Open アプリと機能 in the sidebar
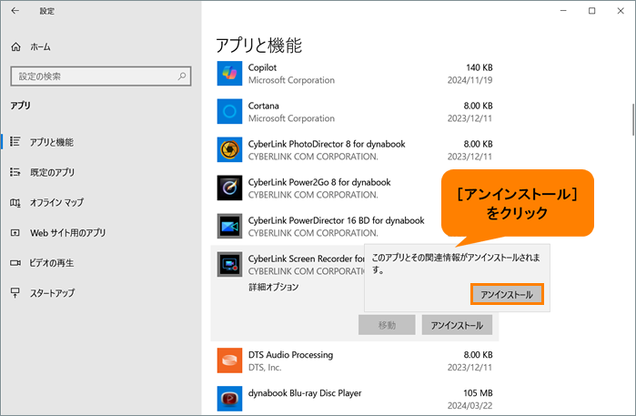Screen dimensions: 636x416 click(52, 142)
